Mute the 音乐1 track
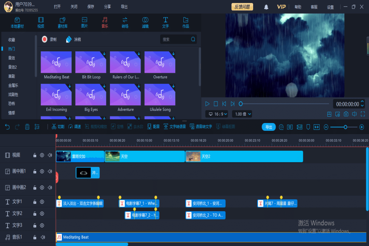The image size is (369, 246). (43, 237)
